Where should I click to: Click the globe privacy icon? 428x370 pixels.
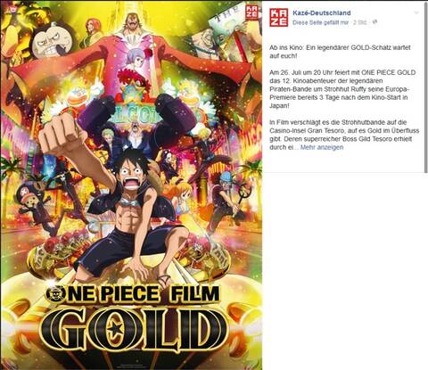pyautogui.click(x=374, y=22)
